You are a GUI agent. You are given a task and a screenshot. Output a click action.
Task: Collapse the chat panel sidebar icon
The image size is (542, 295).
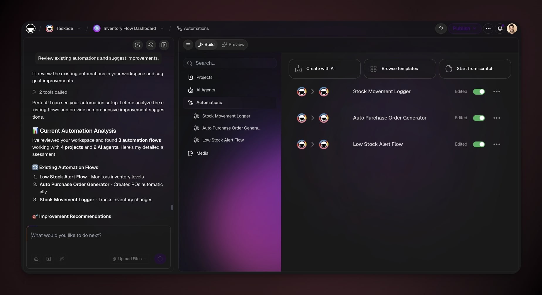164,45
